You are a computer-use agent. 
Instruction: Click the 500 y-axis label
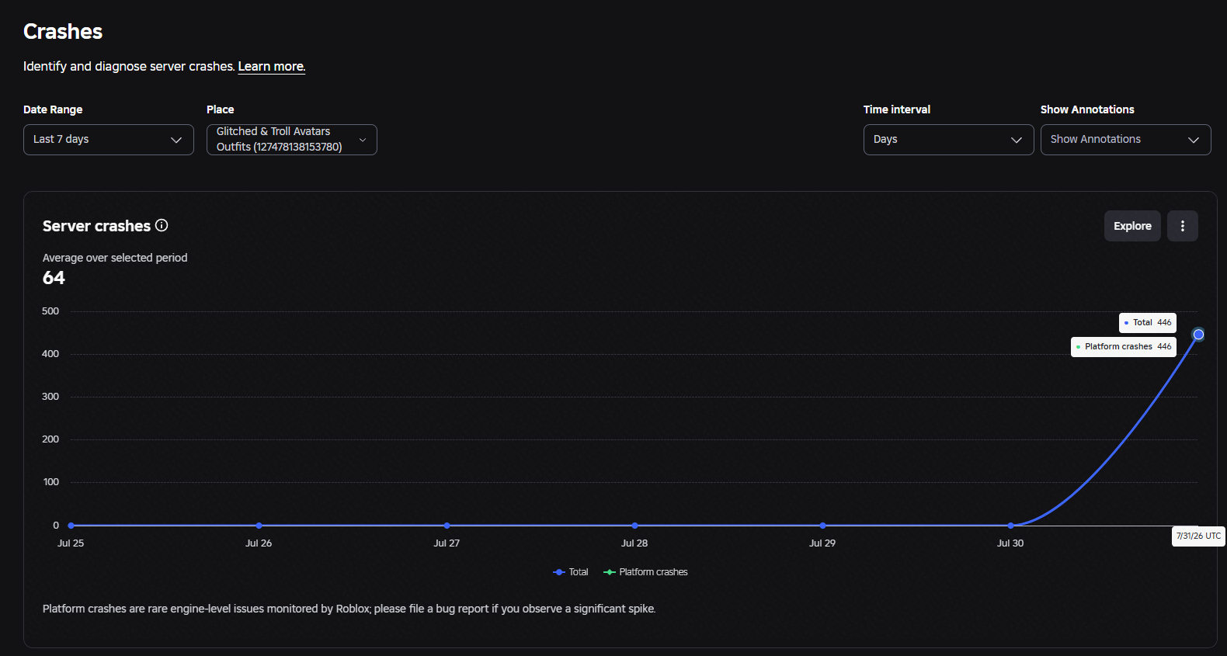pos(50,311)
